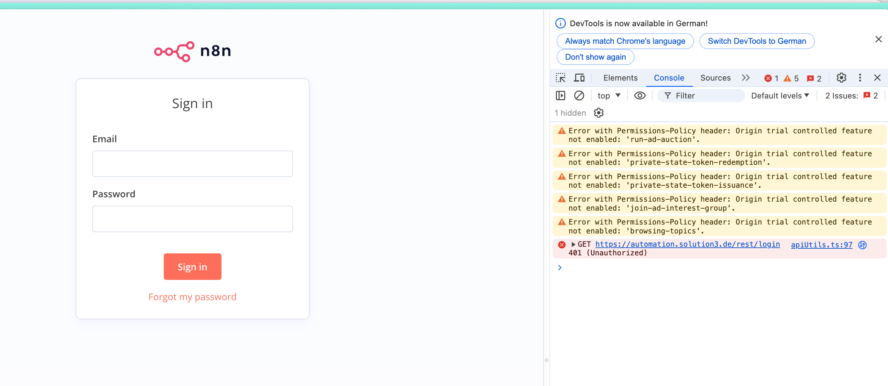This screenshot has height=386, width=888.
Task: Switch to the Sources tab
Action: [x=715, y=78]
